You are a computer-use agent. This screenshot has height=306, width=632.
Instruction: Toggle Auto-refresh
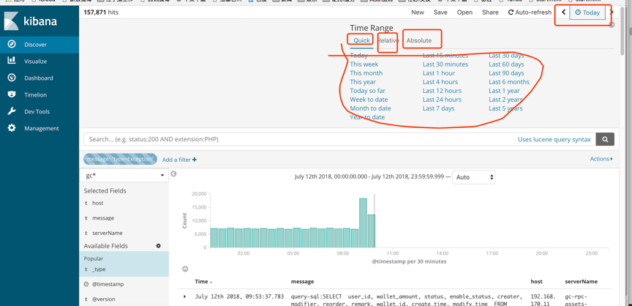(530, 12)
